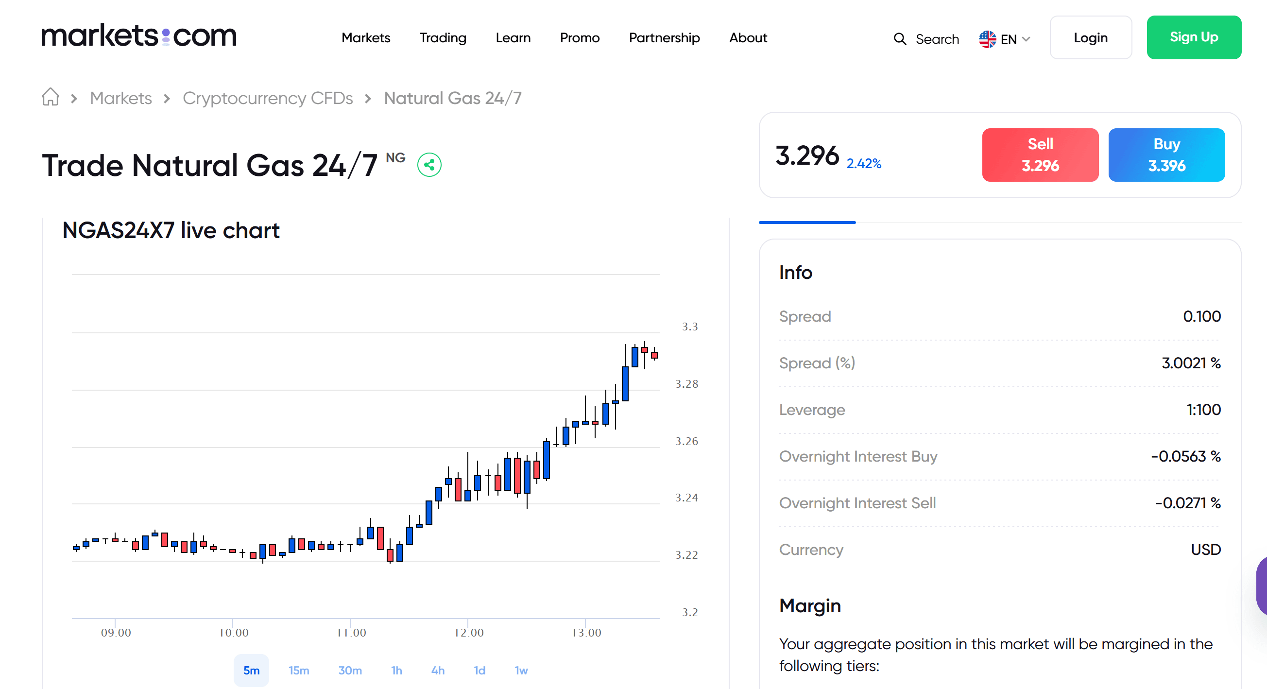
Task: Click the Spread value 0.100
Action: (1201, 316)
